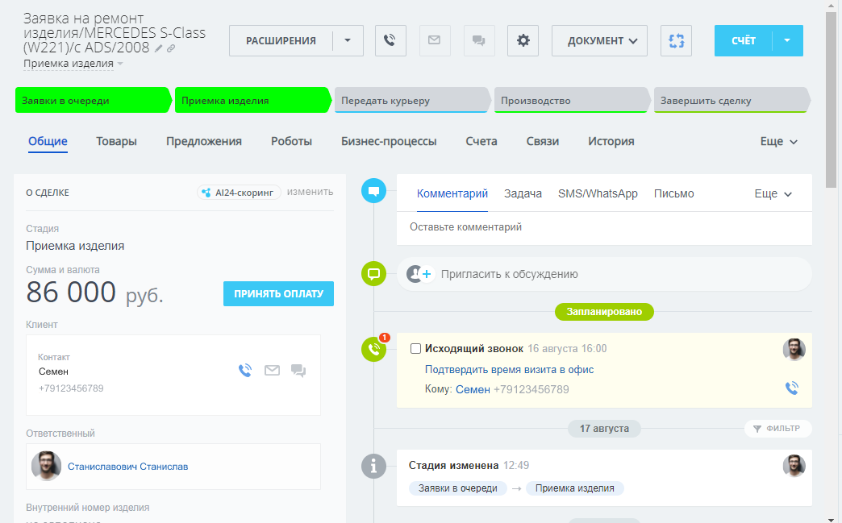Open the История tab
842x523 pixels.
click(611, 142)
